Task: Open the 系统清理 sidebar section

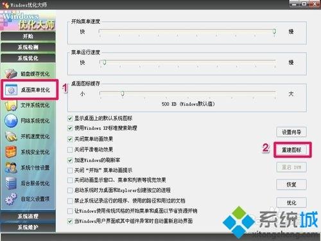Action: (28, 216)
